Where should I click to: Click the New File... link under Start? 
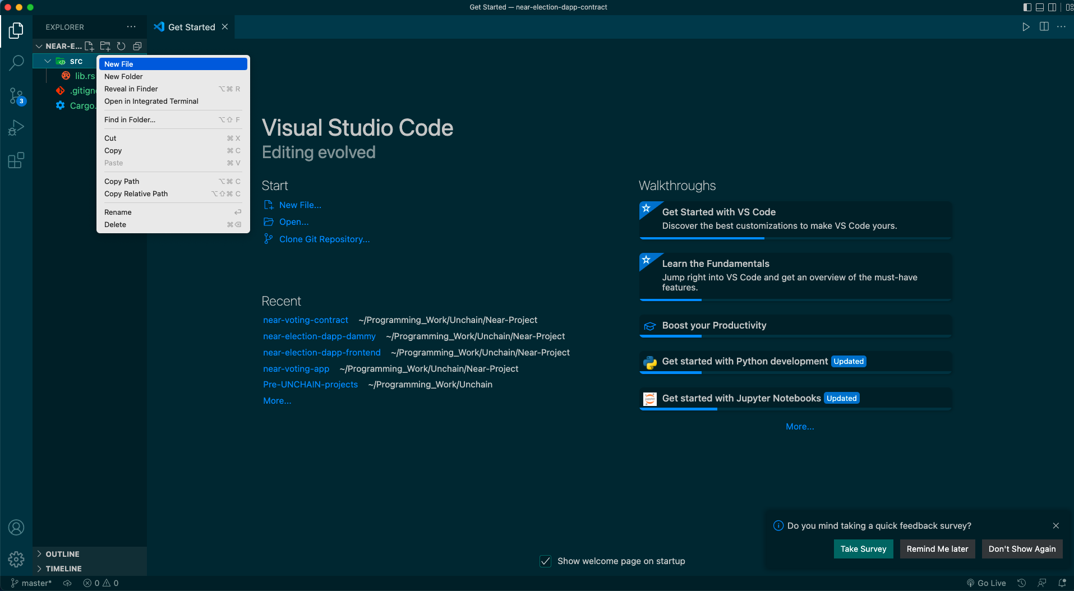(300, 205)
